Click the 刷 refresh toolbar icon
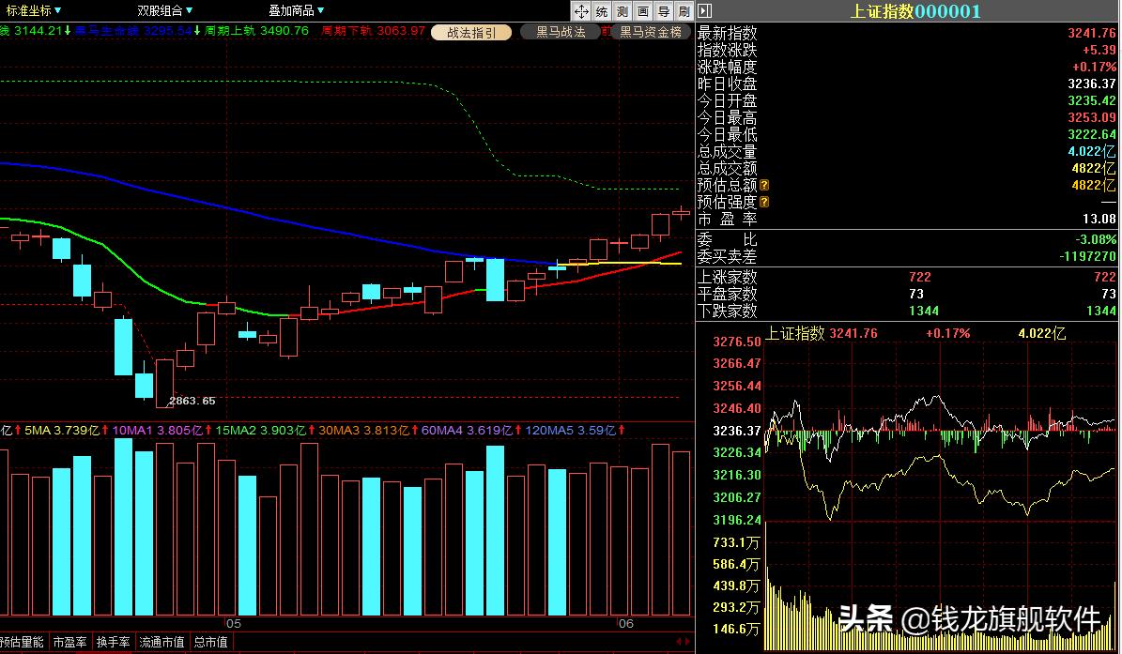This screenshot has height=654, width=1122. tap(684, 11)
